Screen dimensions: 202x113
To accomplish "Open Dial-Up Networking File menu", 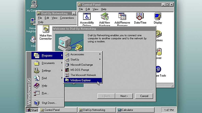I will [x=40, y=18].
